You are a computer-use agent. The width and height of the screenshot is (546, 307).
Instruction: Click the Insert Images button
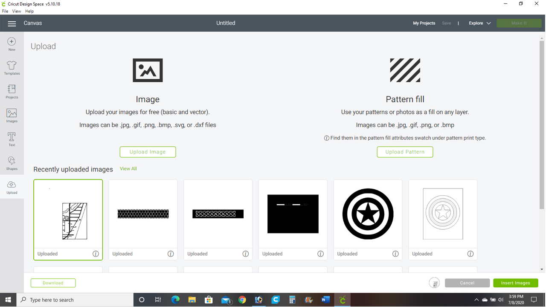(516, 283)
